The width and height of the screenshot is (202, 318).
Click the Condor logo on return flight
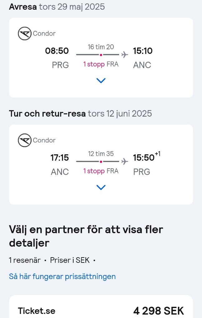click(x=25, y=140)
